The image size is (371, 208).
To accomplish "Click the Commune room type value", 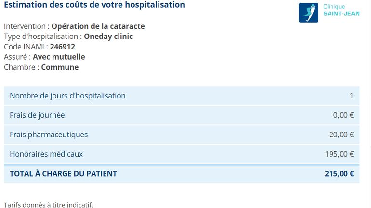I will (x=60, y=67).
